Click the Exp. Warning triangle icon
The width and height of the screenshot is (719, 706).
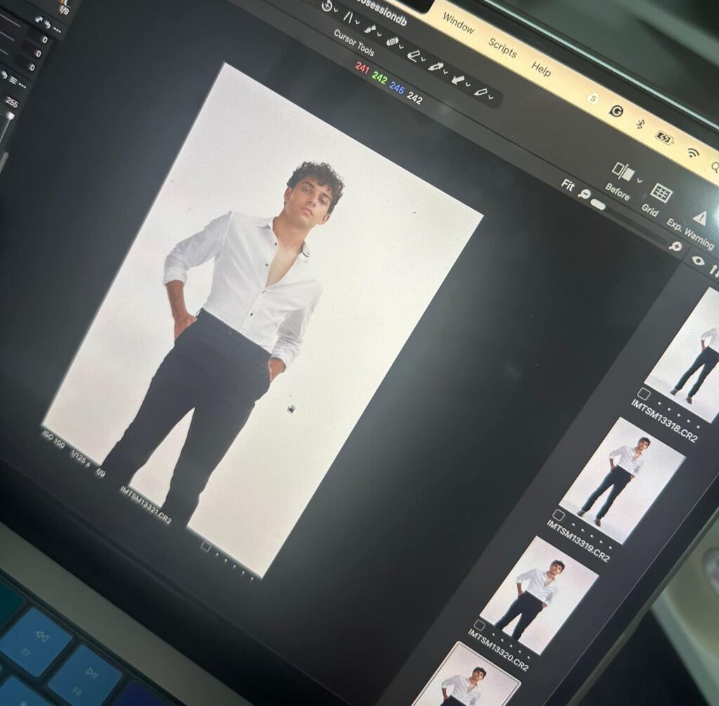[700, 218]
